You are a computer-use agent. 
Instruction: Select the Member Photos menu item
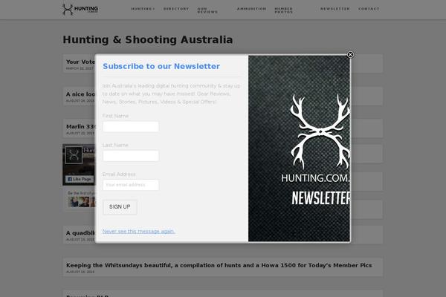click(284, 10)
